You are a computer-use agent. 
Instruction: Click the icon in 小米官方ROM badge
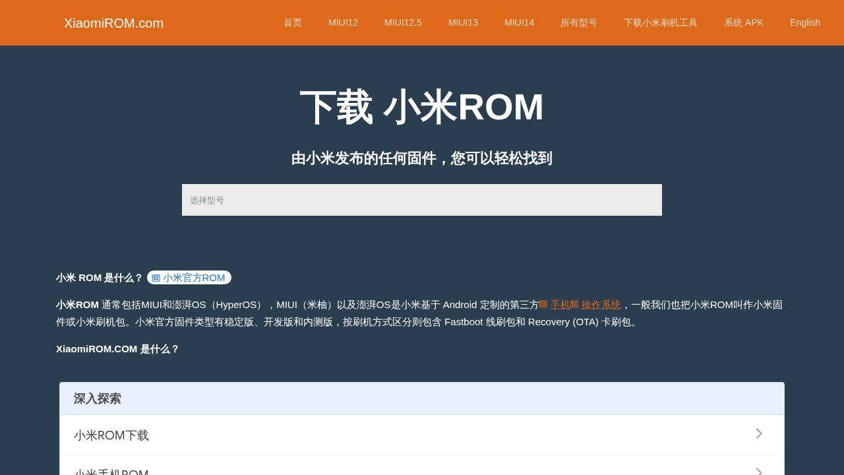(156, 278)
